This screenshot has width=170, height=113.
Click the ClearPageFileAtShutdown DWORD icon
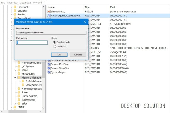click(49, 16)
